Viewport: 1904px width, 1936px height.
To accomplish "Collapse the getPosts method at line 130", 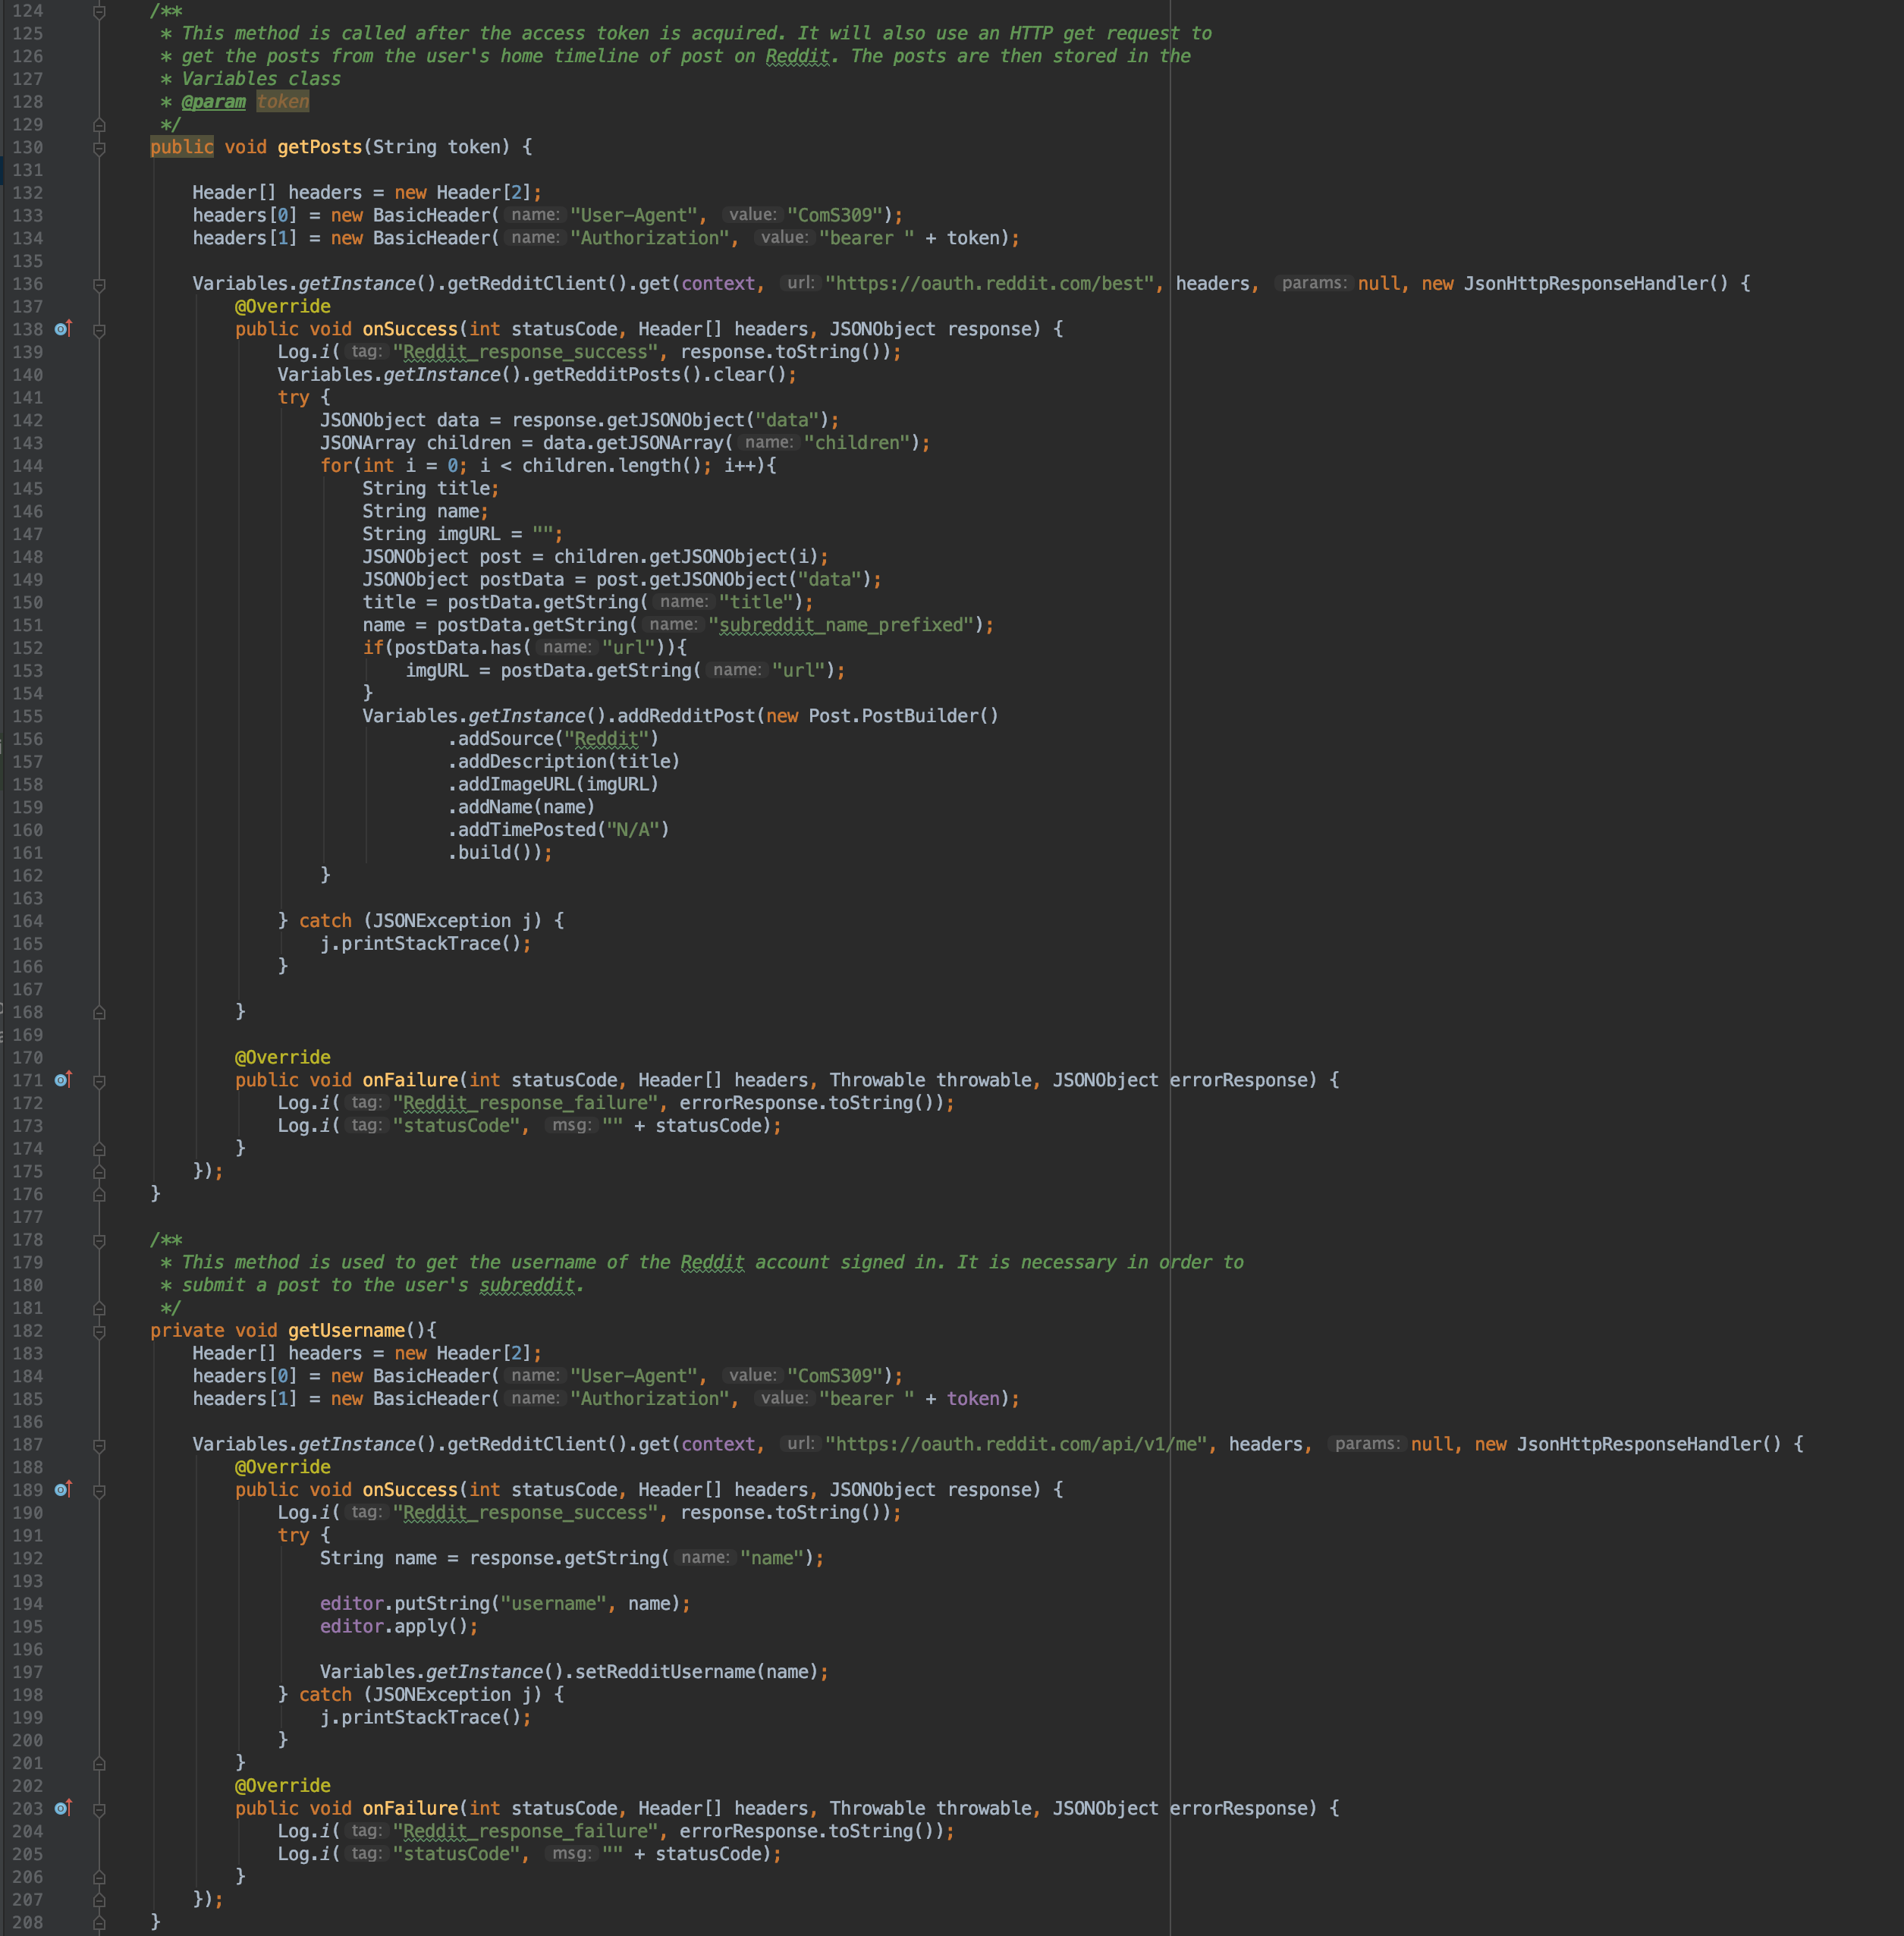I will (99, 148).
